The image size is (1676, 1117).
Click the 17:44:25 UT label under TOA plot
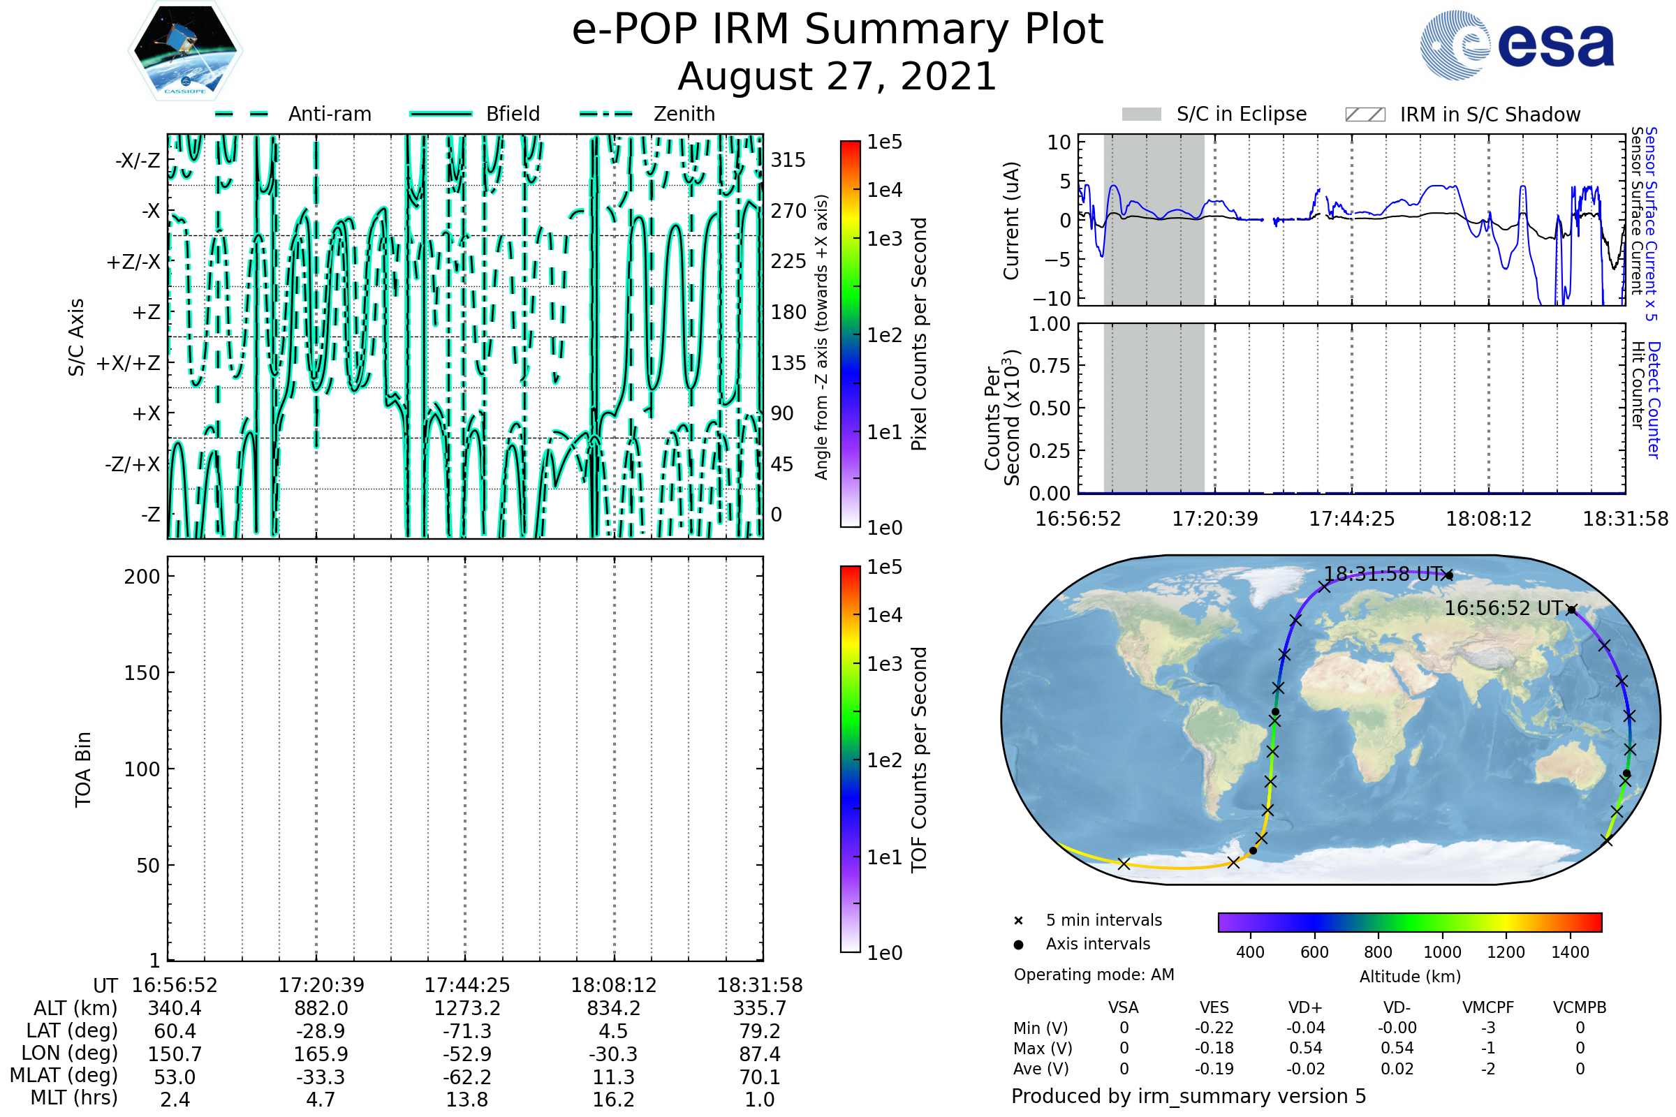[x=466, y=985]
